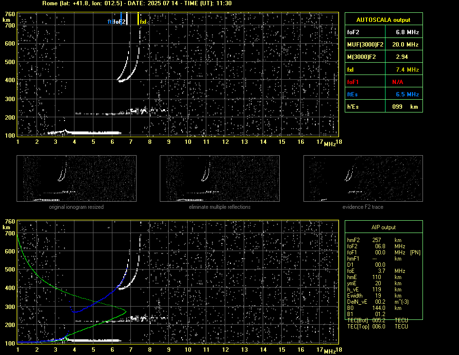
Task: Click the Ewidth 19 km value
Action: pos(378,296)
